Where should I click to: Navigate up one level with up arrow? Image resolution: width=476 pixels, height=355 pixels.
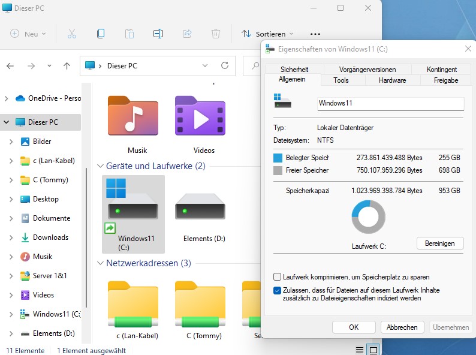click(x=67, y=66)
